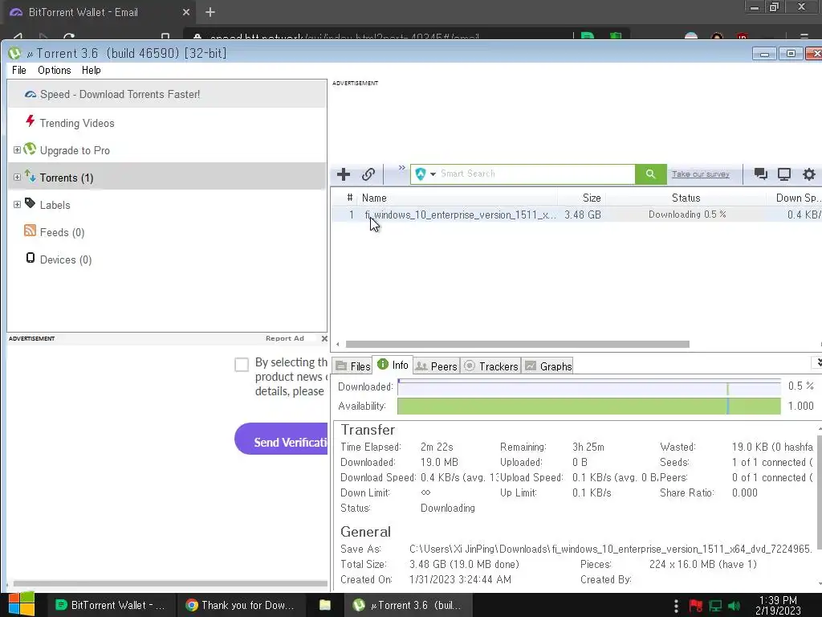The width and height of the screenshot is (822, 617).
Task: Close the sidebar advertisement with X
Action: point(324,338)
